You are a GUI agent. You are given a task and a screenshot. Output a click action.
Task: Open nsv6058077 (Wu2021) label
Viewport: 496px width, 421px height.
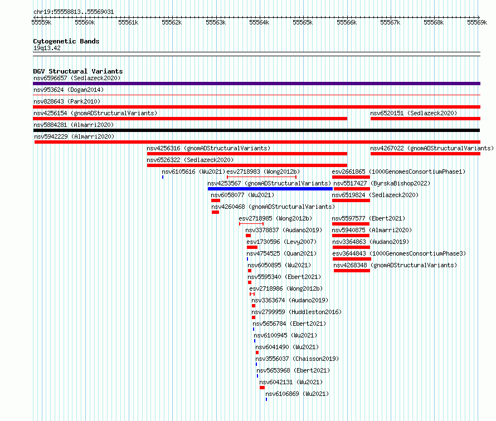coord(242,195)
